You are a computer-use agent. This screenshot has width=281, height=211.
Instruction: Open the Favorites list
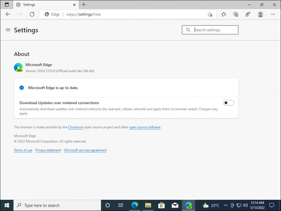(x=224, y=14)
